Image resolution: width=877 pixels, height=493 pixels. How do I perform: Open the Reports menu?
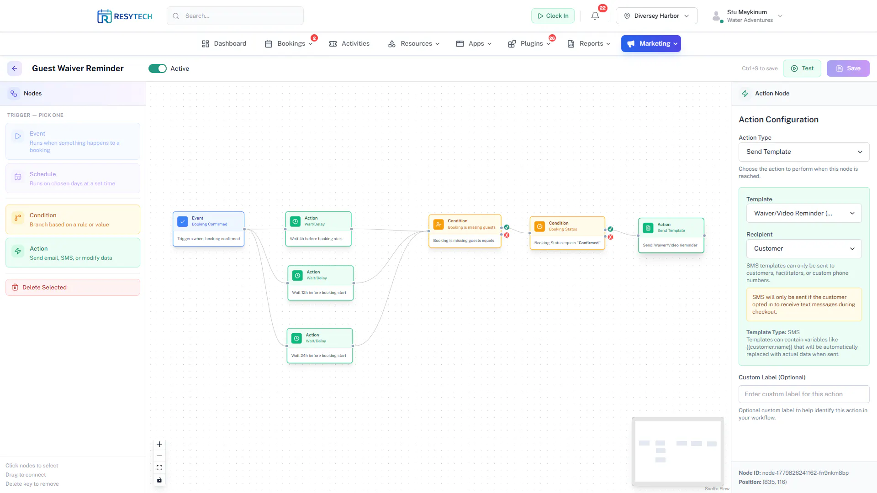(x=589, y=44)
